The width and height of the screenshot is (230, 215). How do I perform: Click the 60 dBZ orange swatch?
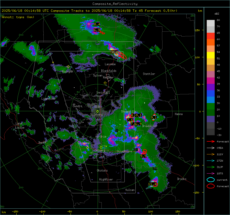[x=211, y=42]
